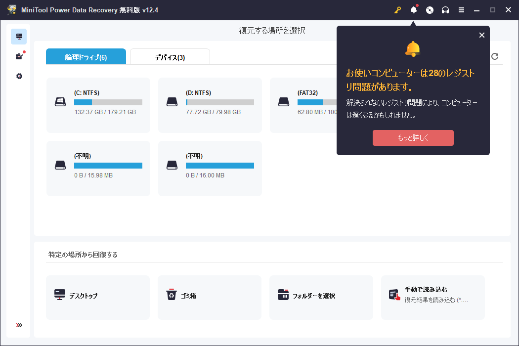Select the ゴミ箱 recovery option

click(x=209, y=297)
